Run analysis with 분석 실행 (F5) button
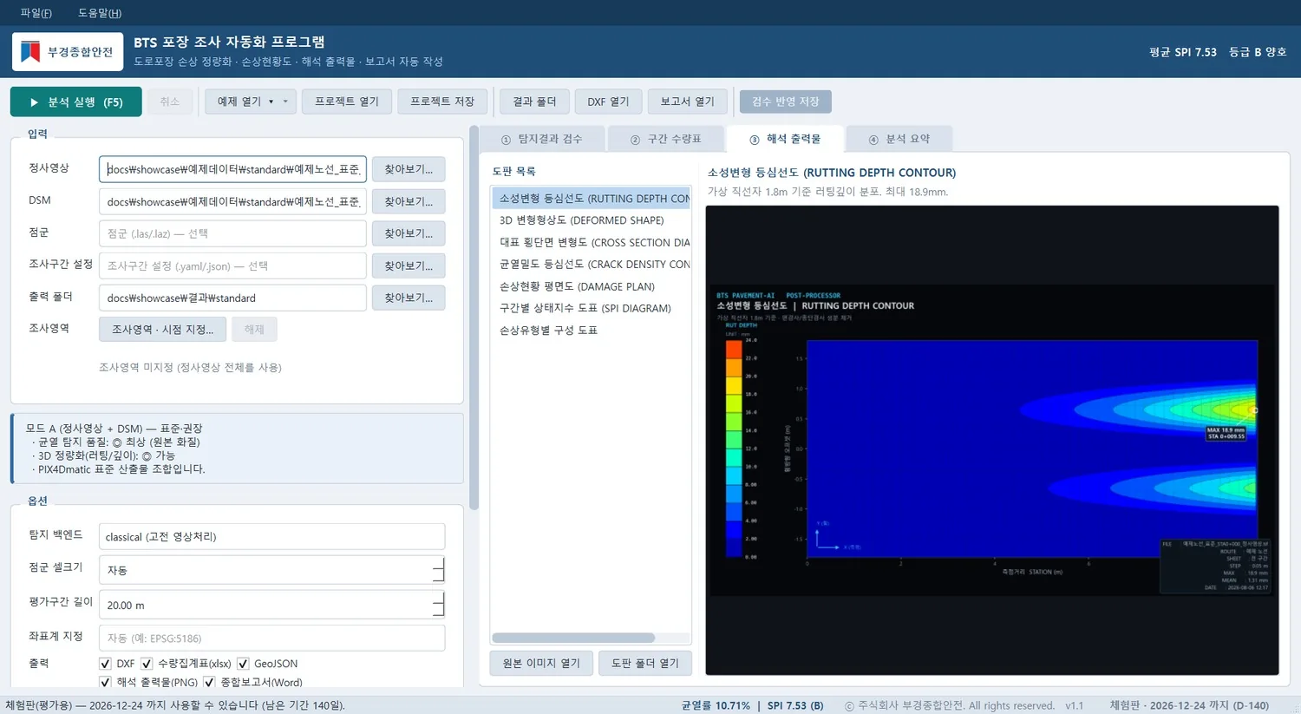 click(76, 102)
